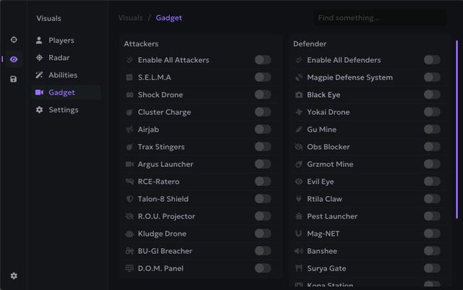Click the Talon-8 Shield icon
Viewport: 463px width, 290px height.
129,199
